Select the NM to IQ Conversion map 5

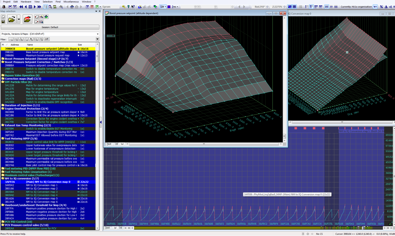42,198
